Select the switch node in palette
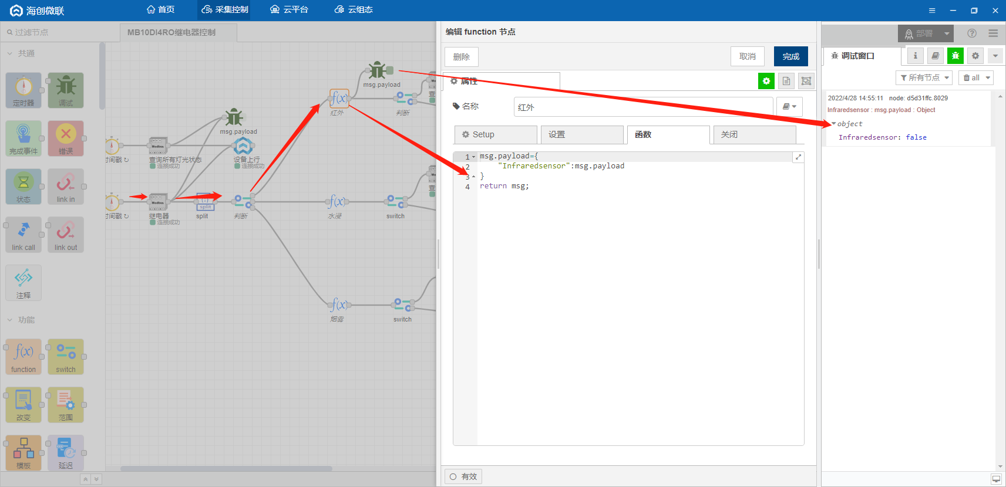The image size is (1006, 487). (66, 357)
